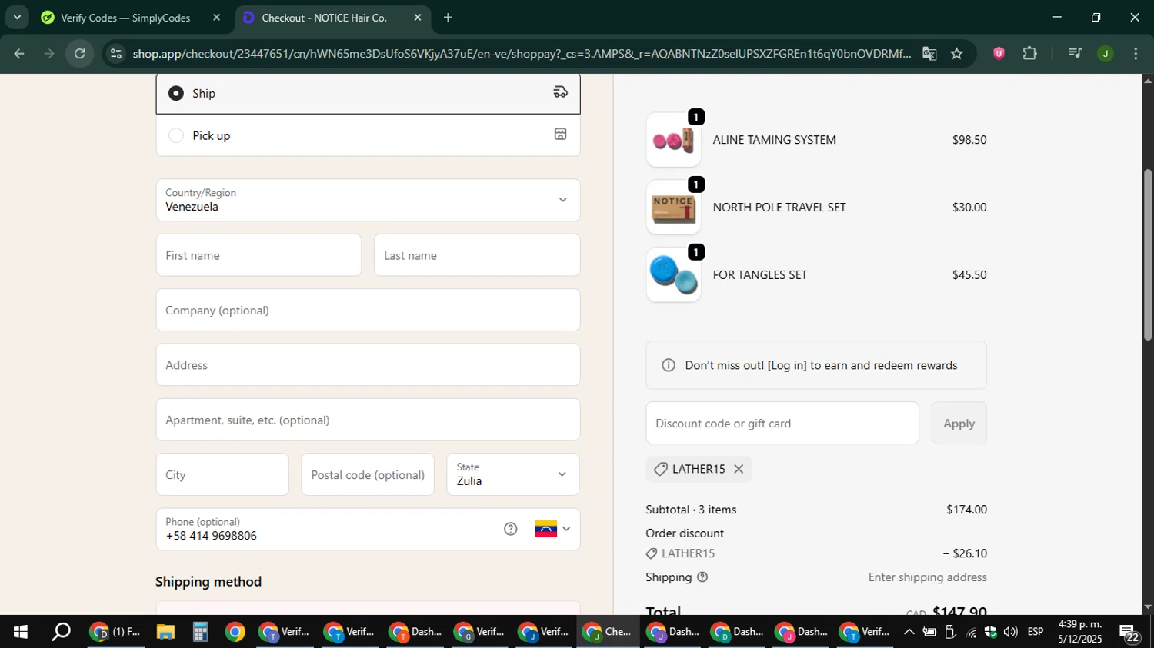Click the Subtotal amount $174.00

[966, 510]
